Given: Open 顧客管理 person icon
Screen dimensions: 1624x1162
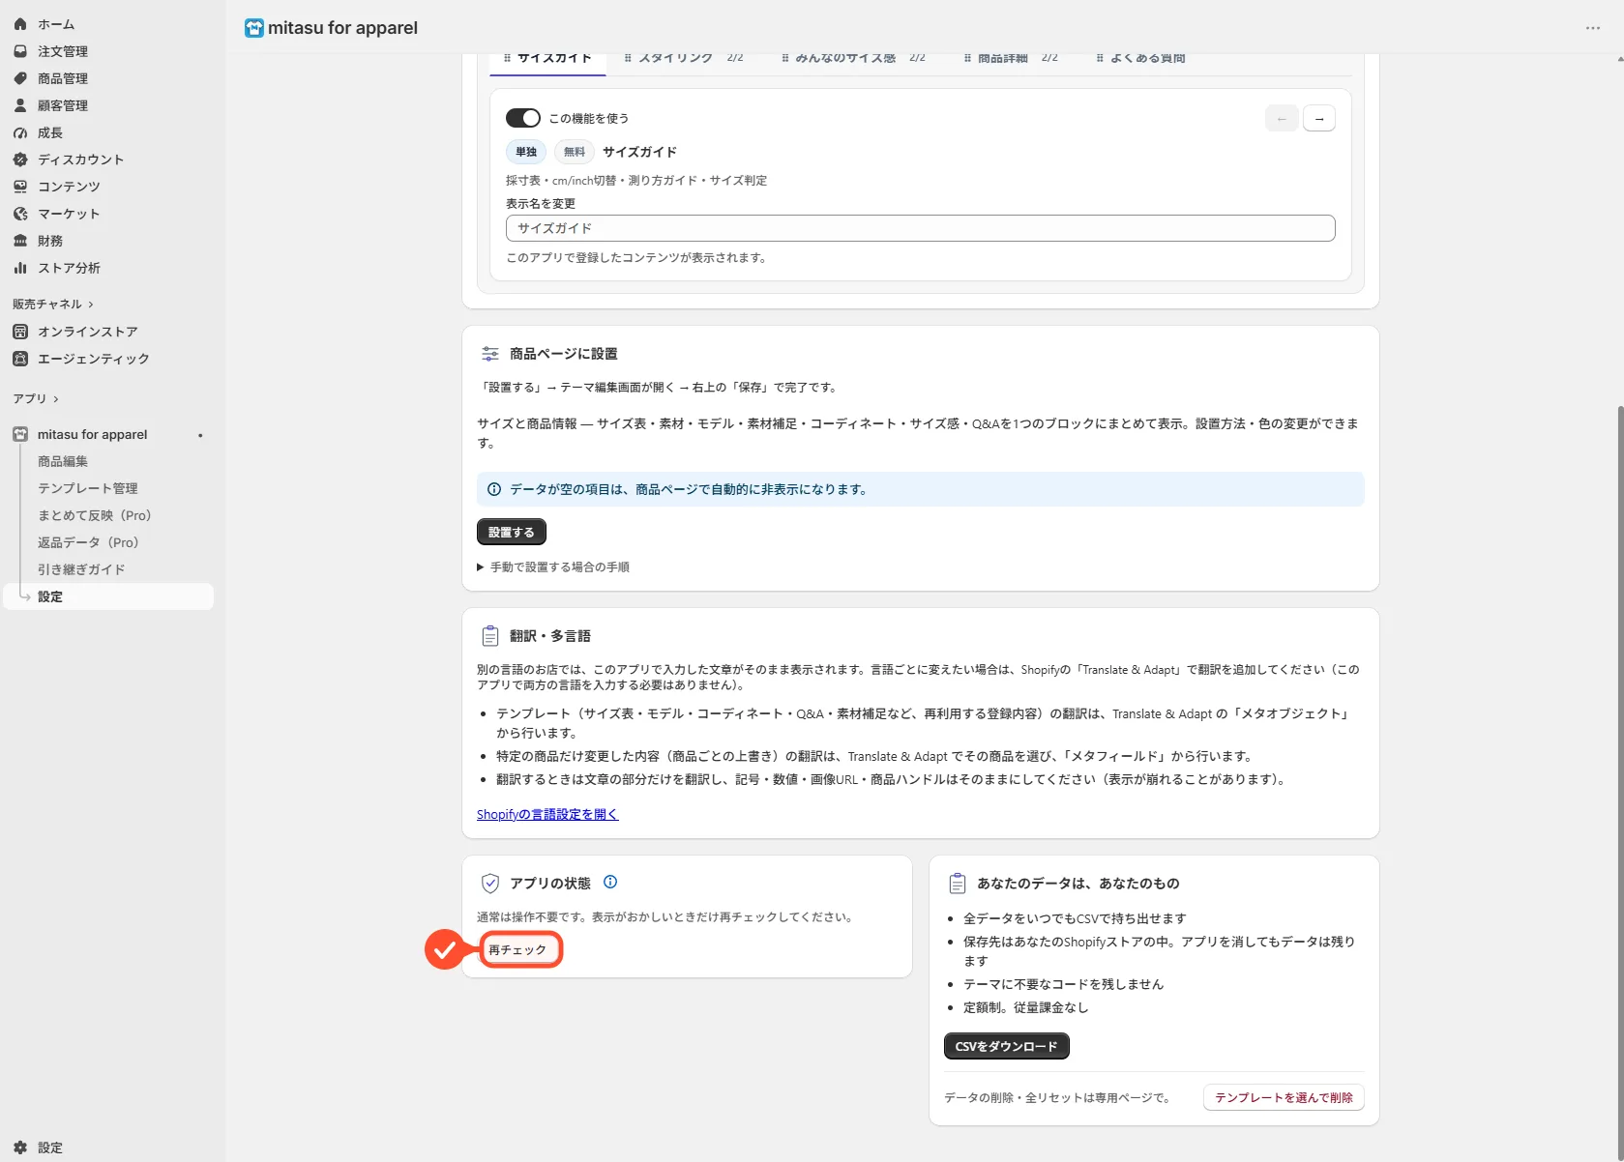Looking at the screenshot, I should tap(20, 105).
